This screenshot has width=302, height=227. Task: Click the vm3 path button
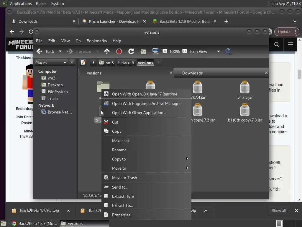coord(106,63)
